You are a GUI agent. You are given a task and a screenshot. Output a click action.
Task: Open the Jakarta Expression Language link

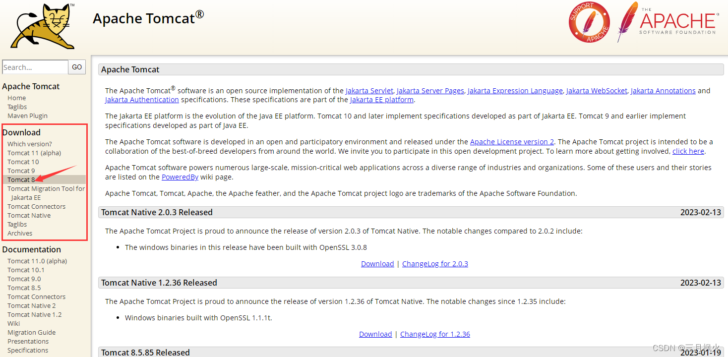click(x=515, y=91)
